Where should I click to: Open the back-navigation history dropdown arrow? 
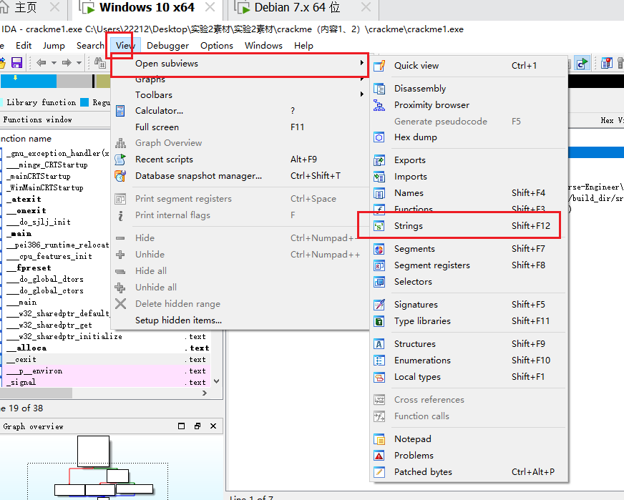(54, 63)
